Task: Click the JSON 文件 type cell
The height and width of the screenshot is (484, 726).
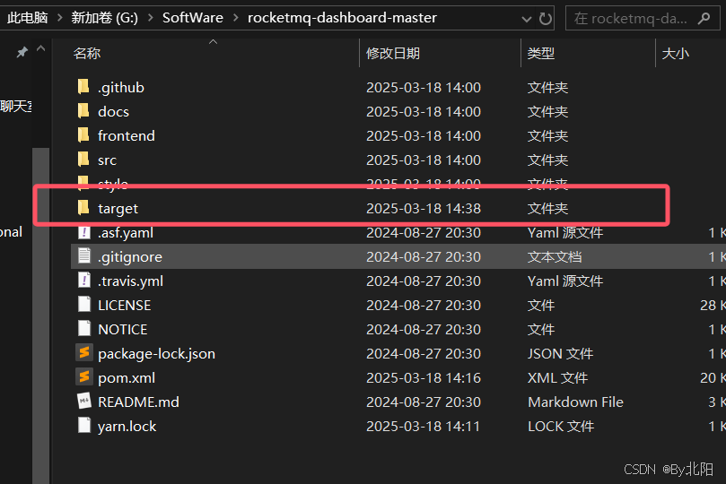Action: [560, 354]
